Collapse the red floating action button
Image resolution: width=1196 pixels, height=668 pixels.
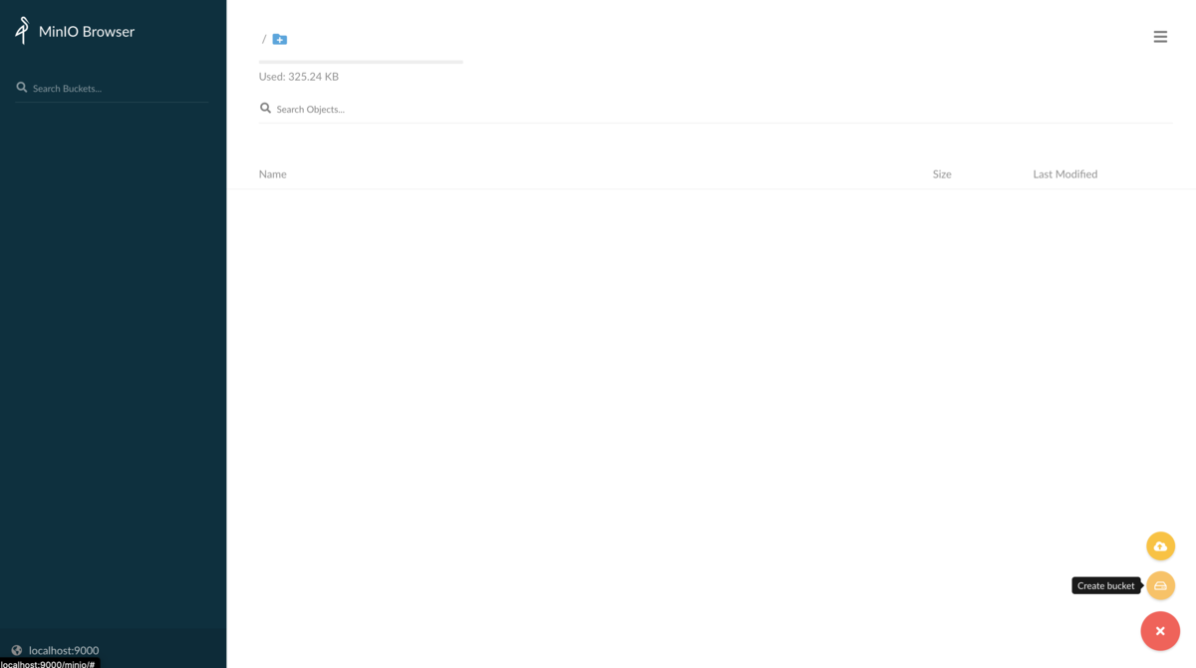(x=1160, y=631)
